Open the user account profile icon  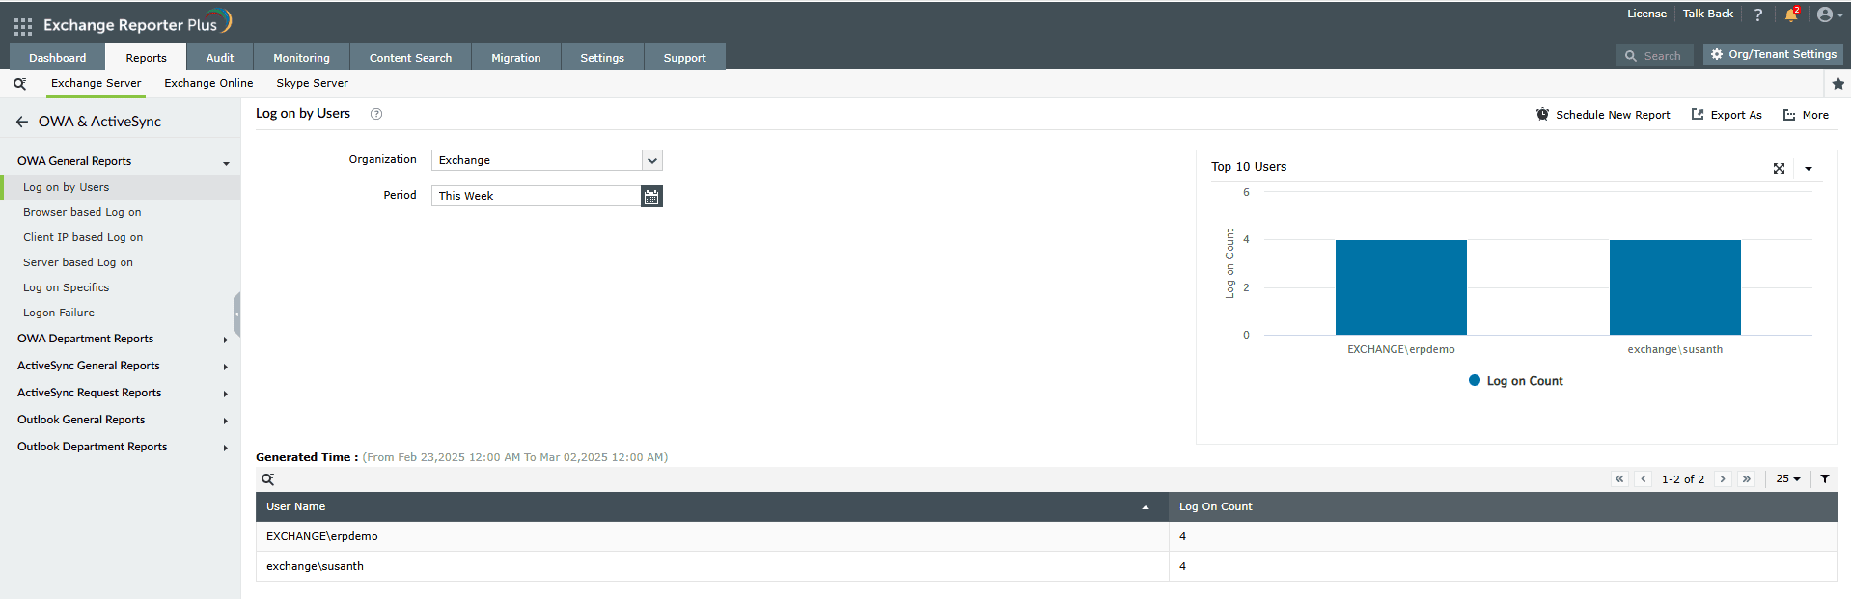[x=1830, y=14]
